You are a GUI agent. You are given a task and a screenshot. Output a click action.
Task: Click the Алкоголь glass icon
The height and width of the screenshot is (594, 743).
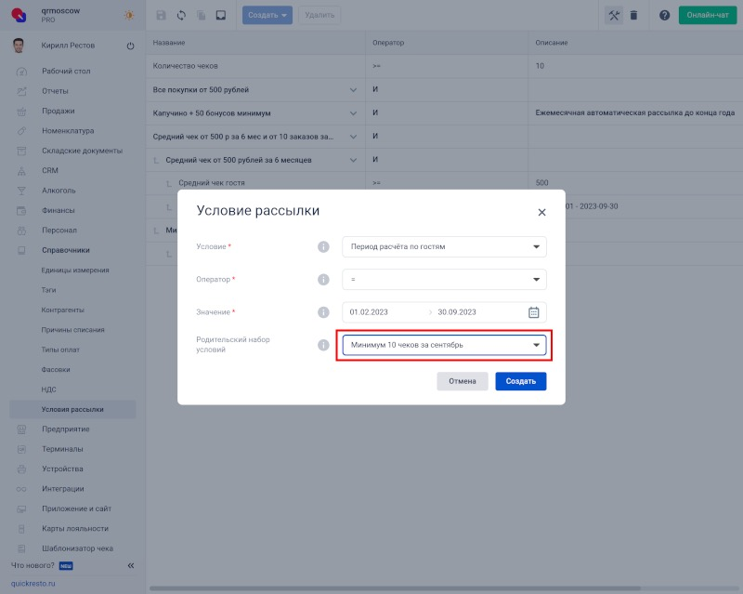point(21,191)
